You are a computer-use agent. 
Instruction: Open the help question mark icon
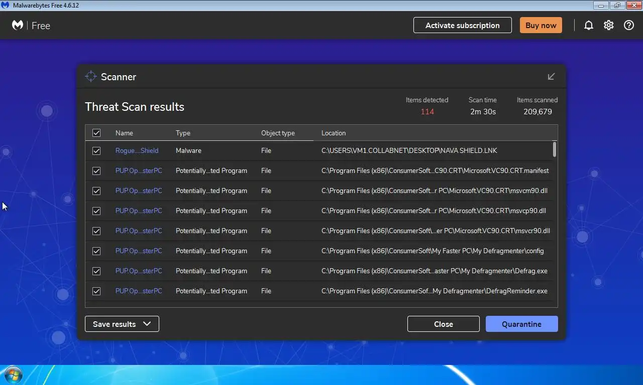[x=629, y=25]
